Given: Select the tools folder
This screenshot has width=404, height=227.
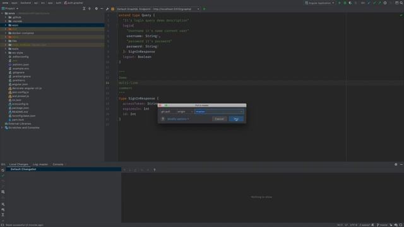Looking at the screenshot, I should [x=15, y=49].
